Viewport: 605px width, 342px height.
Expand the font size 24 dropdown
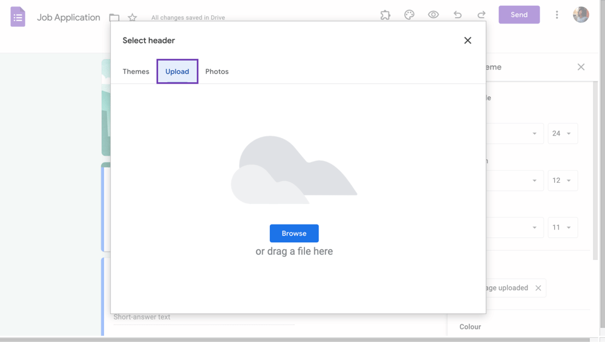pos(563,134)
